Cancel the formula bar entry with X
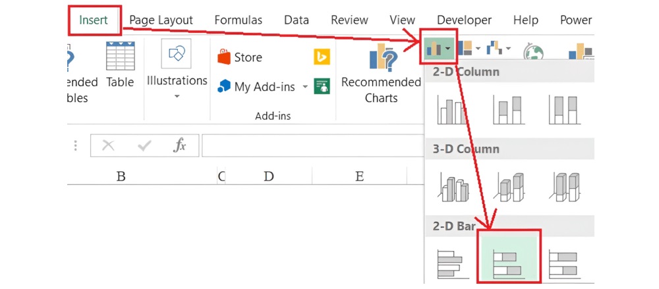This screenshot has height=289, width=659. click(x=109, y=145)
